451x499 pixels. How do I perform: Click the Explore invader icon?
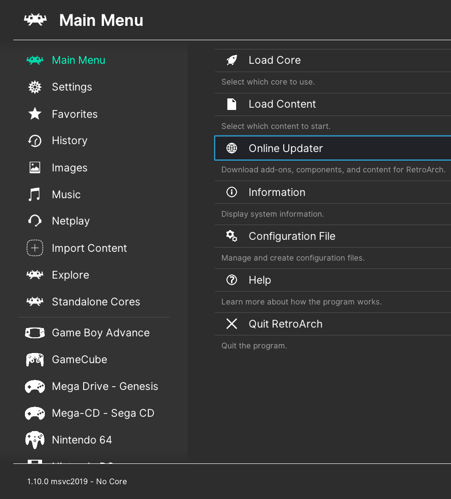coord(35,274)
